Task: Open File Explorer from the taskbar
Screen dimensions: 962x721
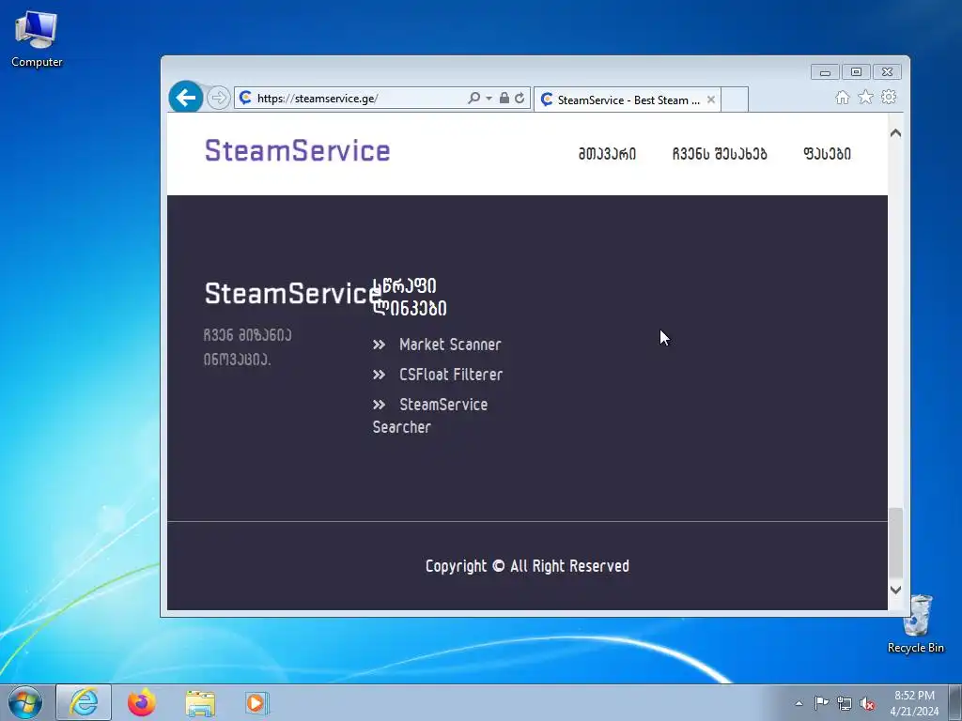Action: pyautogui.click(x=200, y=703)
